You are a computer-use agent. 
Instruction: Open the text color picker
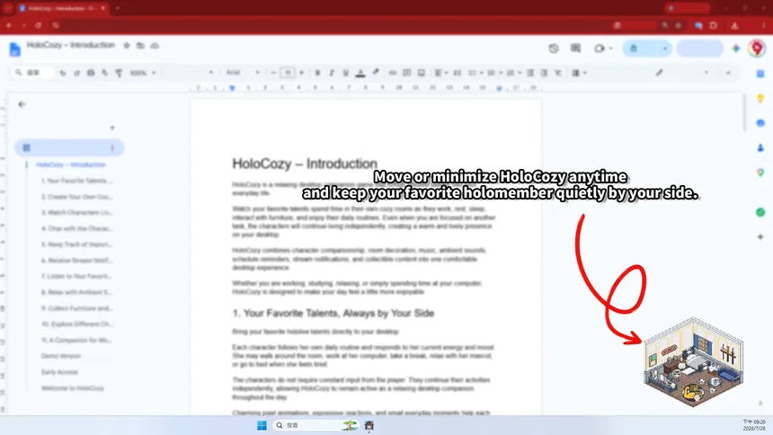tap(360, 73)
